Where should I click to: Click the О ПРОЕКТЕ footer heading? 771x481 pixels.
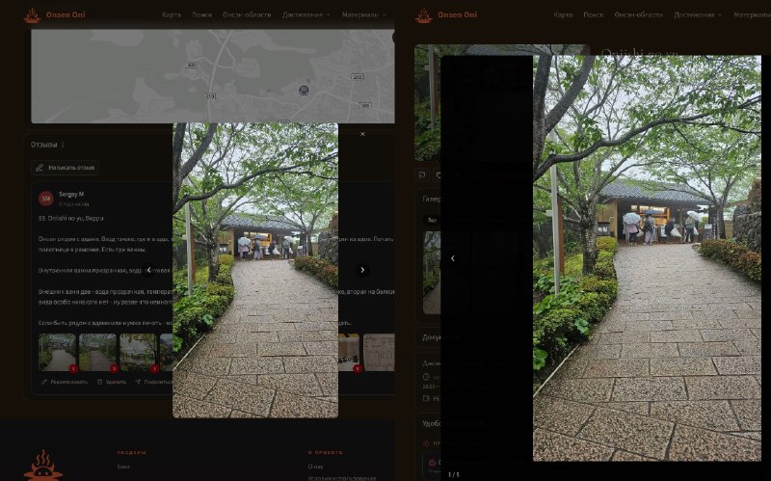click(325, 452)
